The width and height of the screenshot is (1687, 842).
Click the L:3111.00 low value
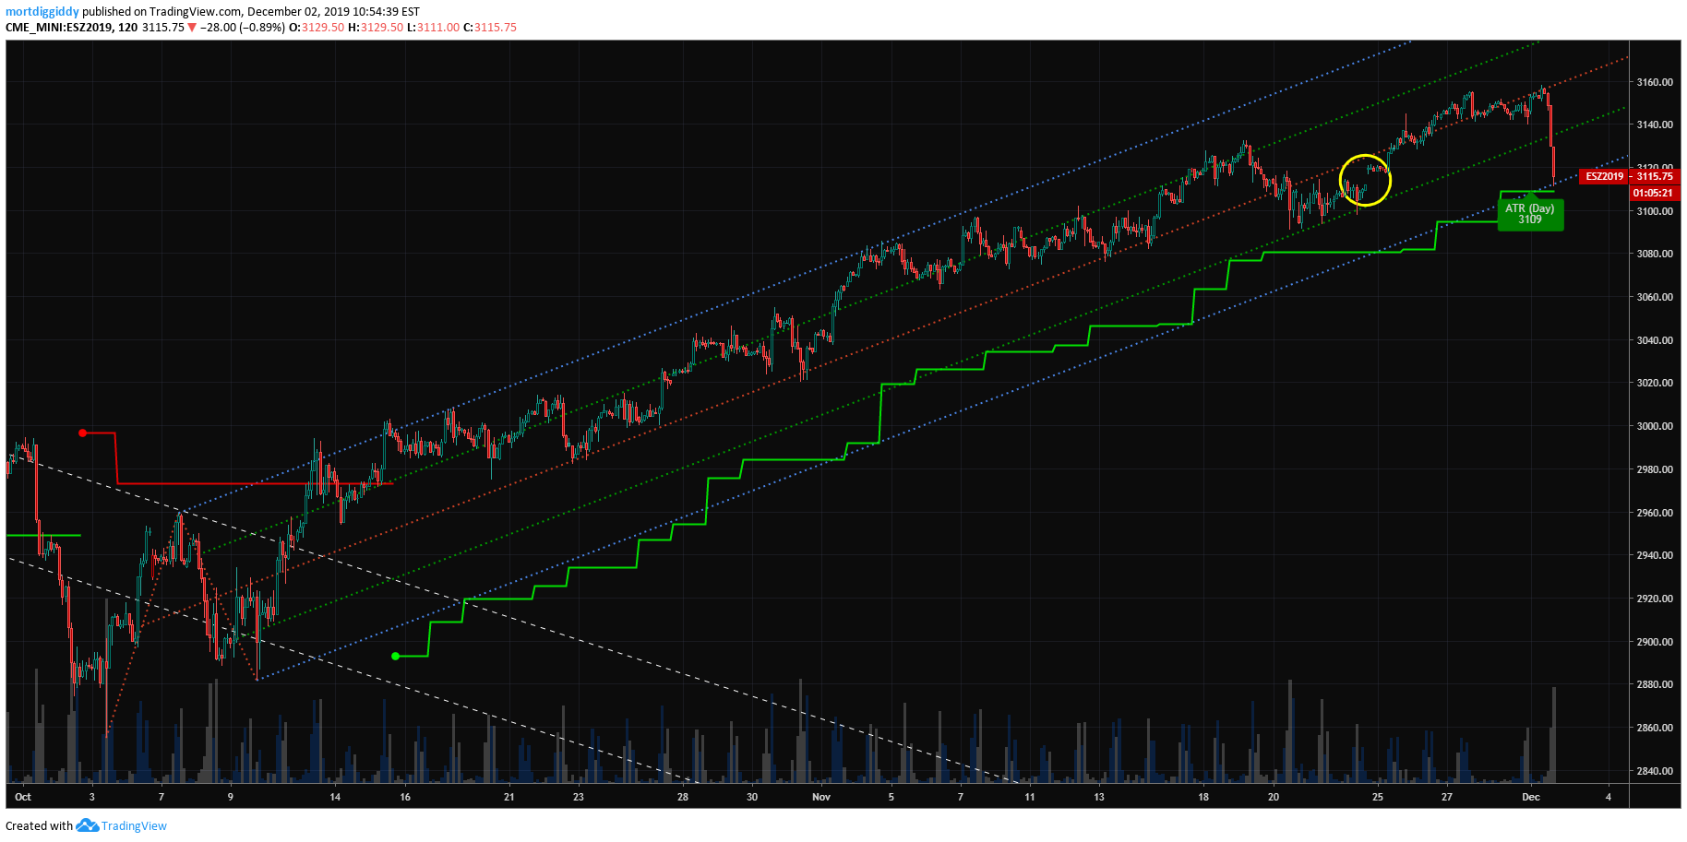coord(433,28)
